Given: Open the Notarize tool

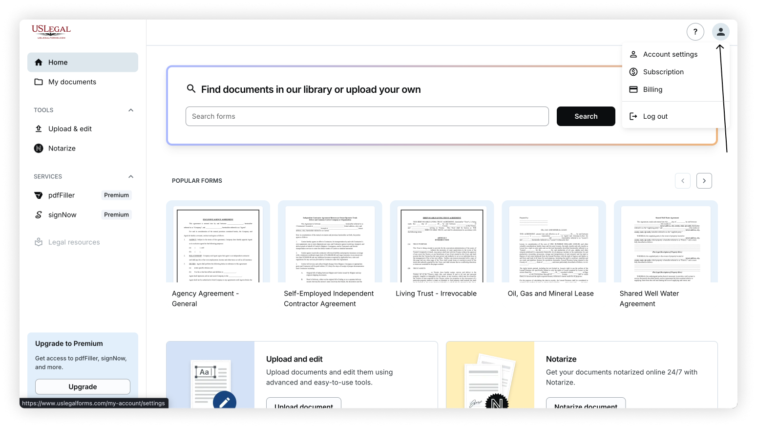Looking at the screenshot, I should [x=62, y=148].
